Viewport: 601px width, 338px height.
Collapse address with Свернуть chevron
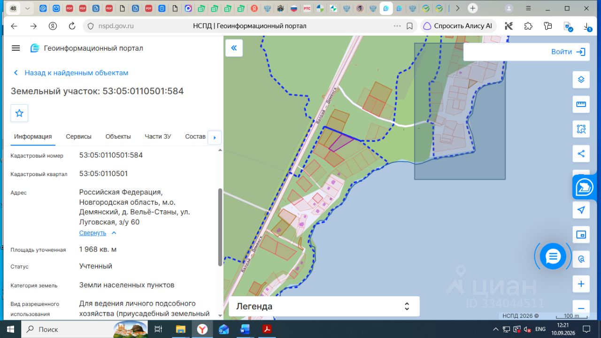click(x=98, y=233)
